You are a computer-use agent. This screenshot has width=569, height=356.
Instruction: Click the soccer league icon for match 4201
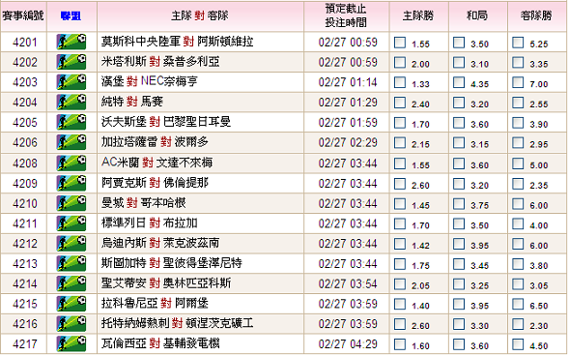[71, 42]
